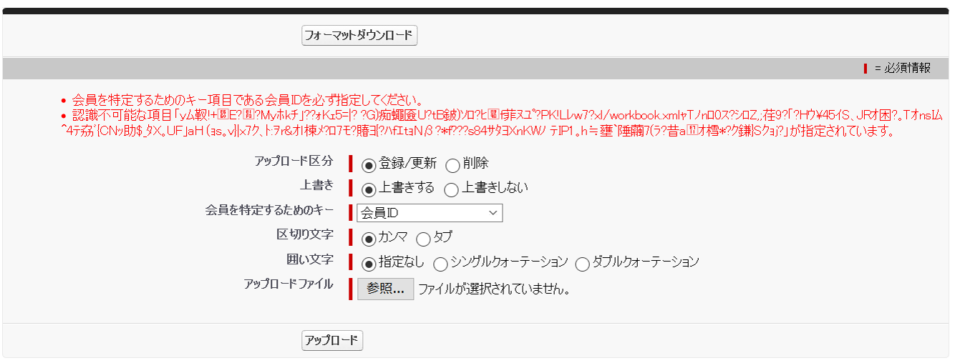This screenshot has width=955, height=363.
Task: Select 指定なし for enclosing character
Action: pyautogui.click(x=369, y=264)
